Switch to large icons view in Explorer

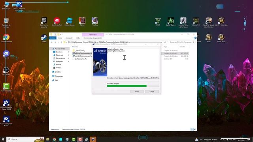coord(195,129)
